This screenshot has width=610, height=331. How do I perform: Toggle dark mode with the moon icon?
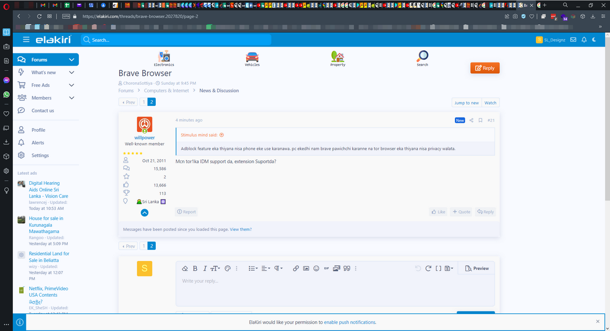tap(594, 40)
